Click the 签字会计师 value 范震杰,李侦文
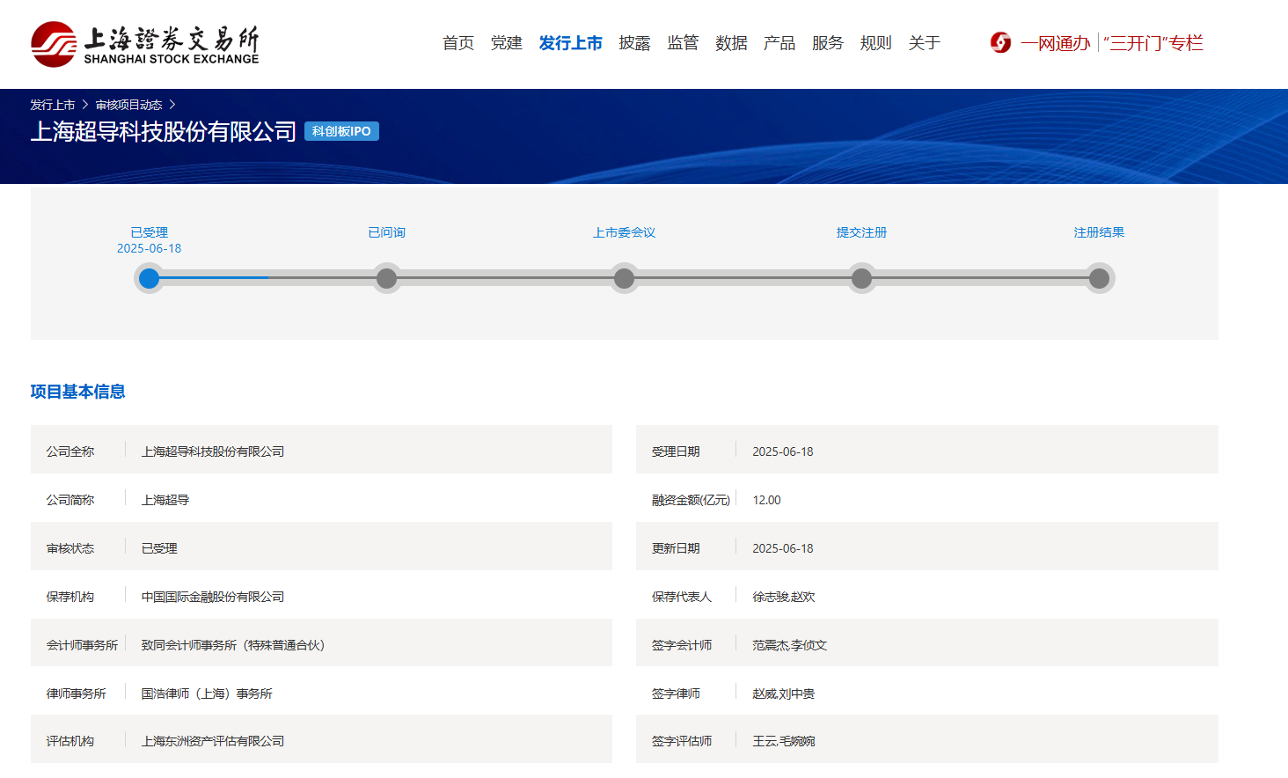Viewport: 1288px width, 778px height. tap(790, 645)
